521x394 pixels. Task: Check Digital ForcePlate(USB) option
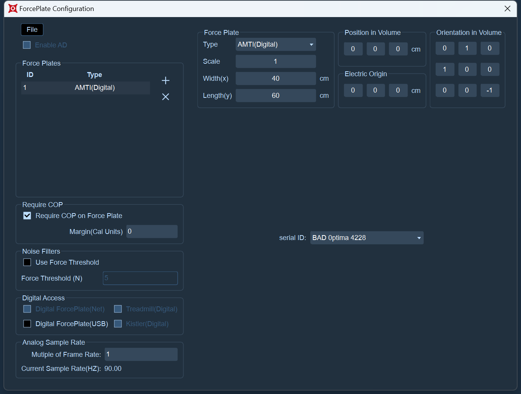click(27, 324)
